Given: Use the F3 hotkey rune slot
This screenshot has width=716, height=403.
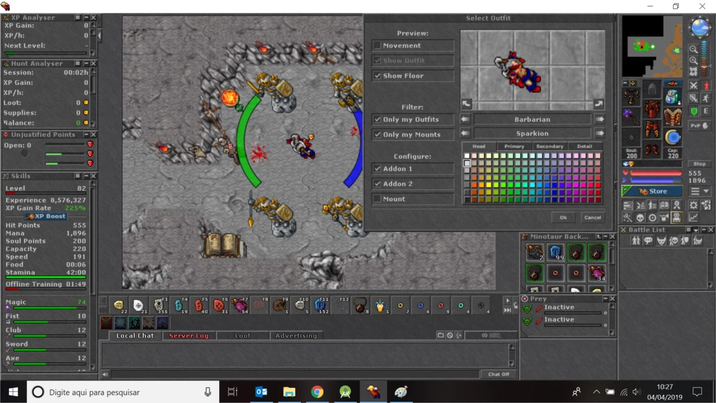Looking at the screenshot, I should coord(160,305).
